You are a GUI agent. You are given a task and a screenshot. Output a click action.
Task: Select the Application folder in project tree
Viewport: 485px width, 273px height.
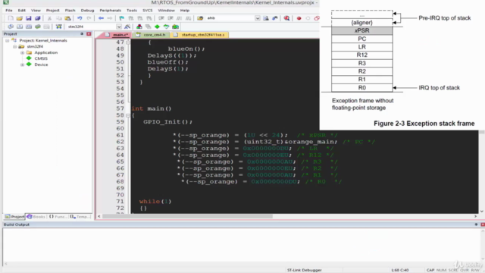click(45, 52)
